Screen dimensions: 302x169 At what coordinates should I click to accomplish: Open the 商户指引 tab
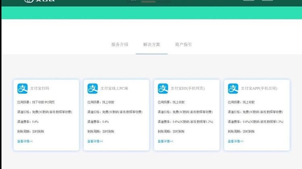pos(183,45)
